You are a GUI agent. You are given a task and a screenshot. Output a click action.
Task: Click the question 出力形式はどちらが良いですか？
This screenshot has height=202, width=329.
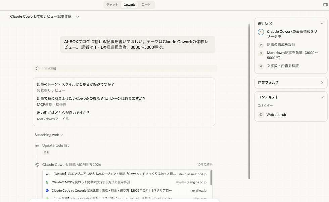pos(63,113)
